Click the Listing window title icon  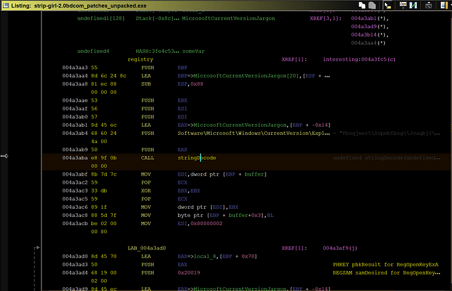[6, 5]
